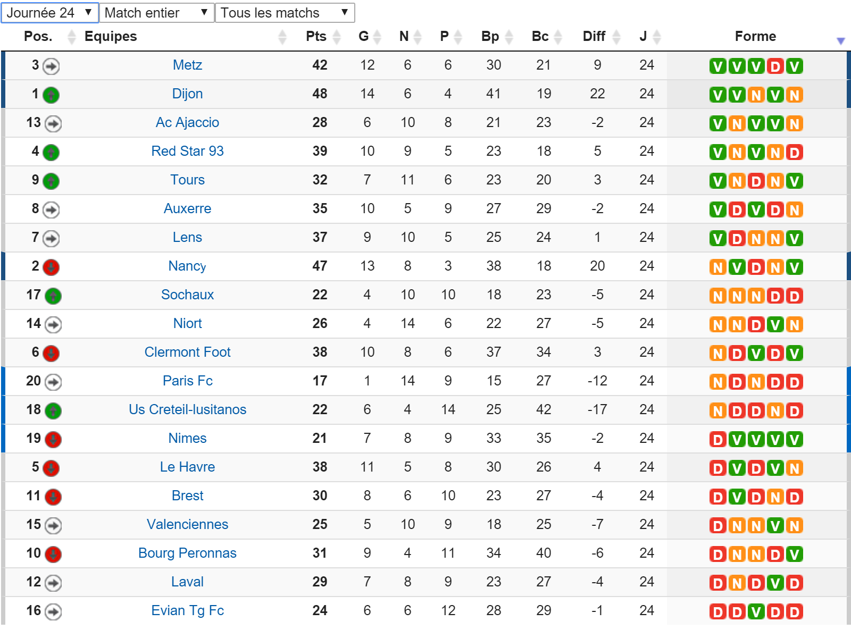Click the gray steady-position icon beside Metz
This screenshot has height=638, width=851.
51,66
